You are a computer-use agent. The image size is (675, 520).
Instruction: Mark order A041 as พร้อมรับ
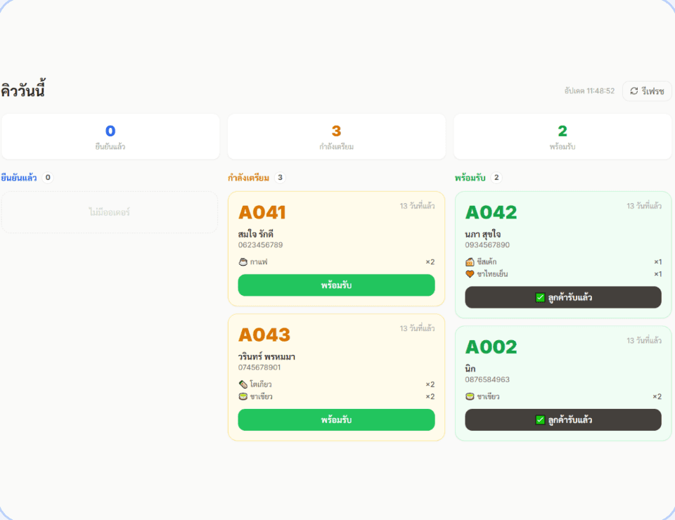click(x=336, y=285)
